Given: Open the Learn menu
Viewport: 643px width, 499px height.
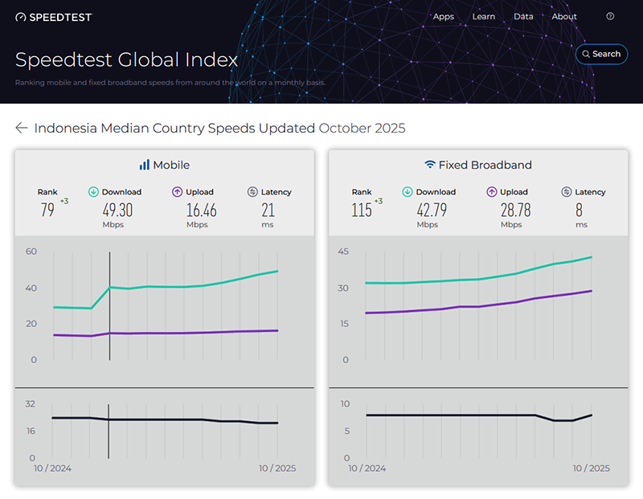Looking at the screenshot, I should [x=484, y=16].
